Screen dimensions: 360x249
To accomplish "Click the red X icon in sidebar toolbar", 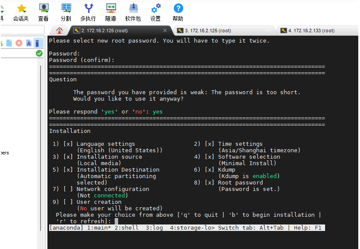I will (x=19, y=43).
